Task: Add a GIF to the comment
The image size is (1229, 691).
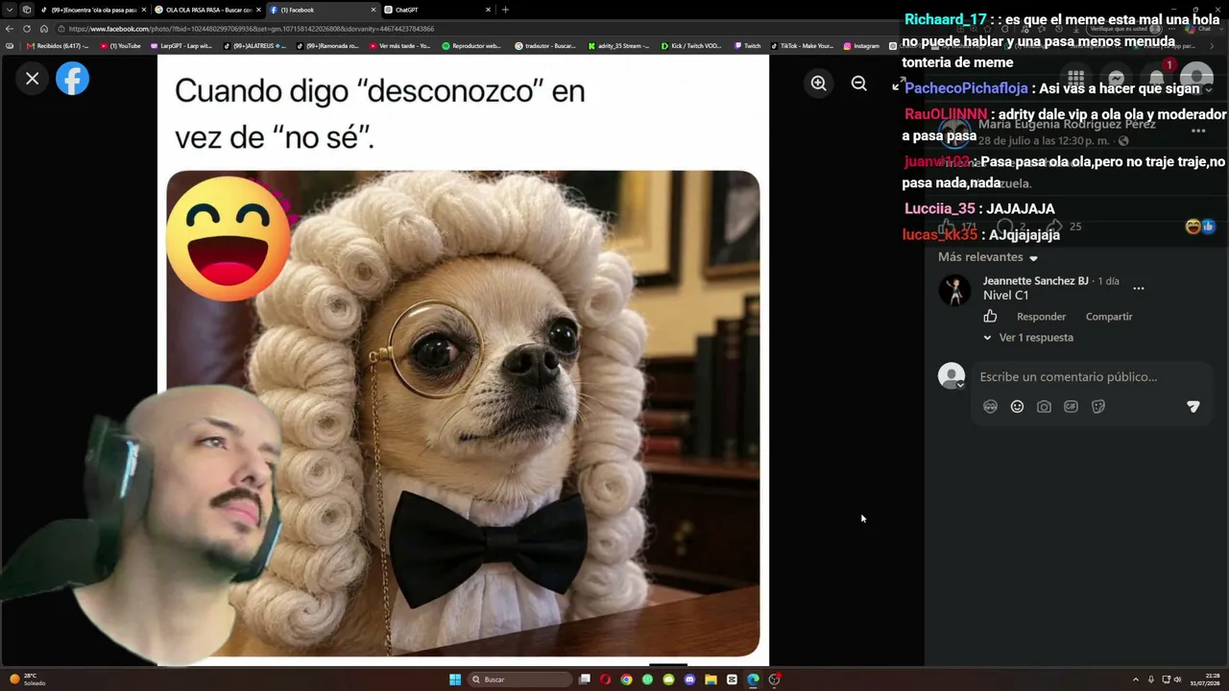Action: (1071, 407)
